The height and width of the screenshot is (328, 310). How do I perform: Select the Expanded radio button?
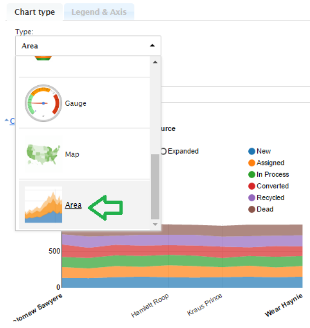(164, 151)
